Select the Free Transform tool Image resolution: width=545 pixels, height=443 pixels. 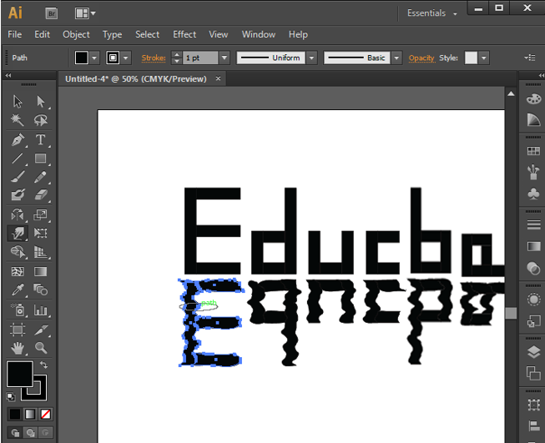pos(41,233)
